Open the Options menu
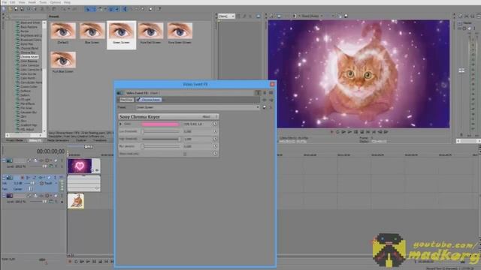This screenshot has width=481, height=270. (56, 2)
